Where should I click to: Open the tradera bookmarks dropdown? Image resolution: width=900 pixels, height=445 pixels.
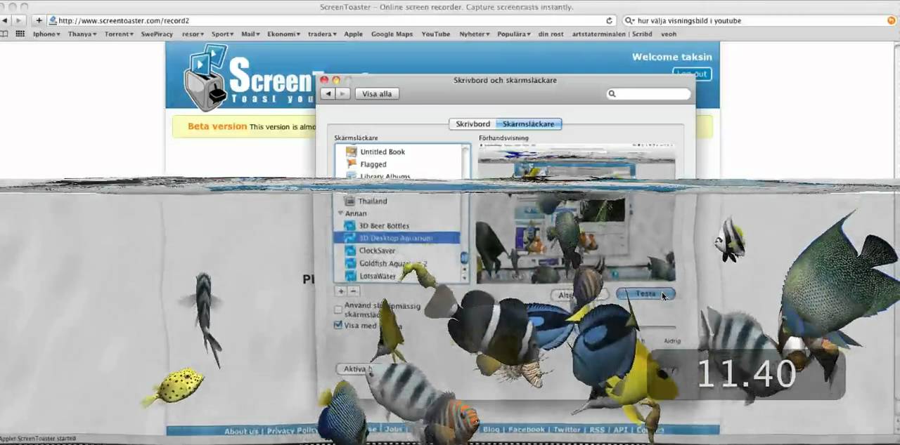(322, 34)
